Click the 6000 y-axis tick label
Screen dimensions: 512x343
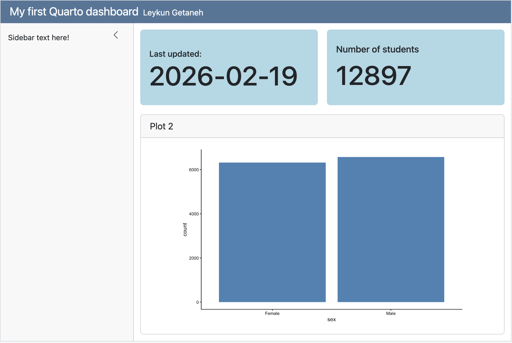coord(194,170)
